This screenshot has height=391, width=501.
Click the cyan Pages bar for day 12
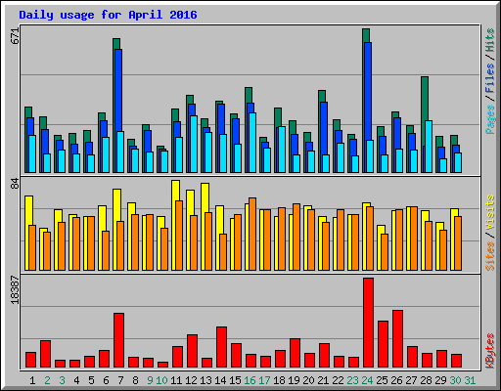point(194,144)
